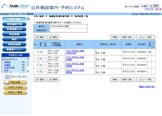The height and width of the screenshot is (116, 162).
Task: Click the TASK cloud logo
Action: click(x=16, y=6)
